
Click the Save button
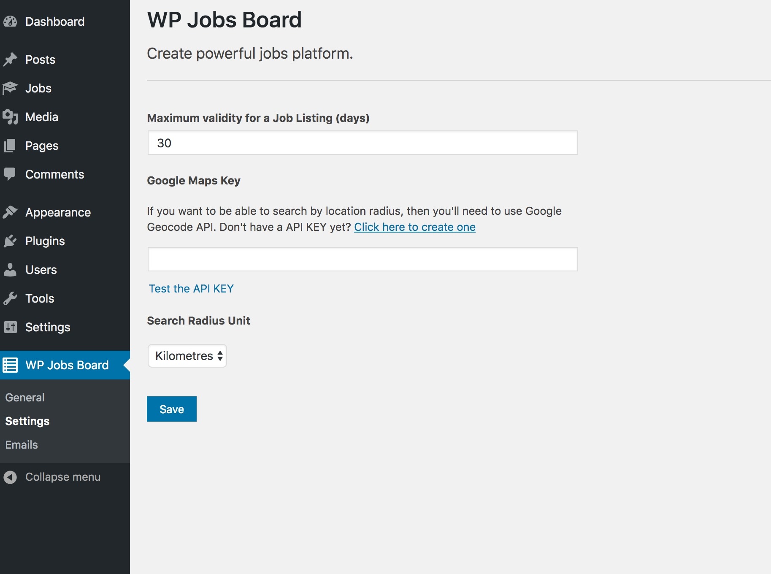pyautogui.click(x=172, y=409)
